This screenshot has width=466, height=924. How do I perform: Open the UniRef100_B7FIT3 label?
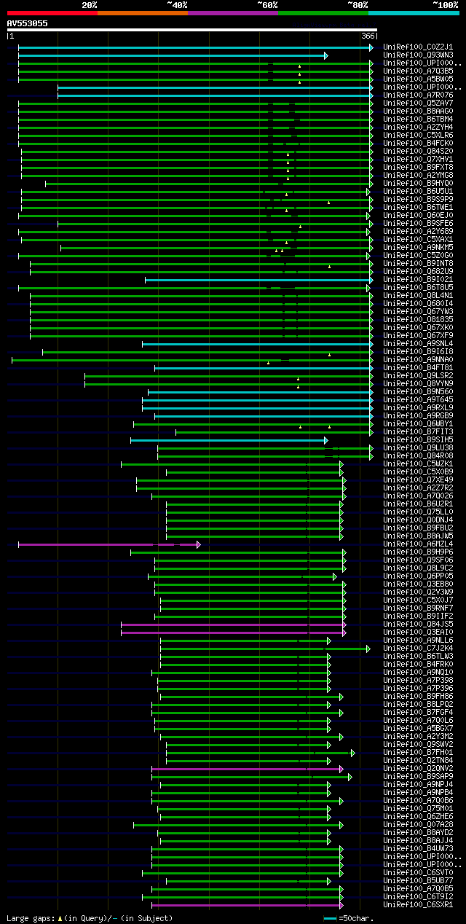tap(418, 432)
